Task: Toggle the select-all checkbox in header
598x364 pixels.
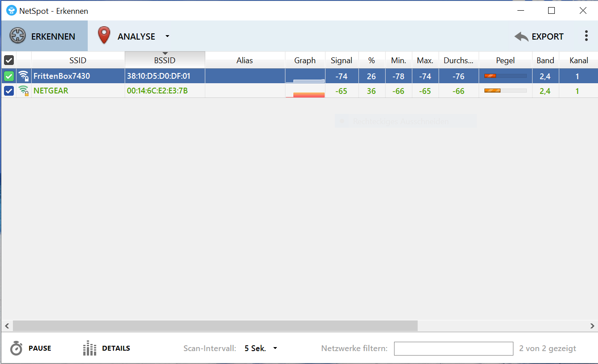Action: [9, 61]
